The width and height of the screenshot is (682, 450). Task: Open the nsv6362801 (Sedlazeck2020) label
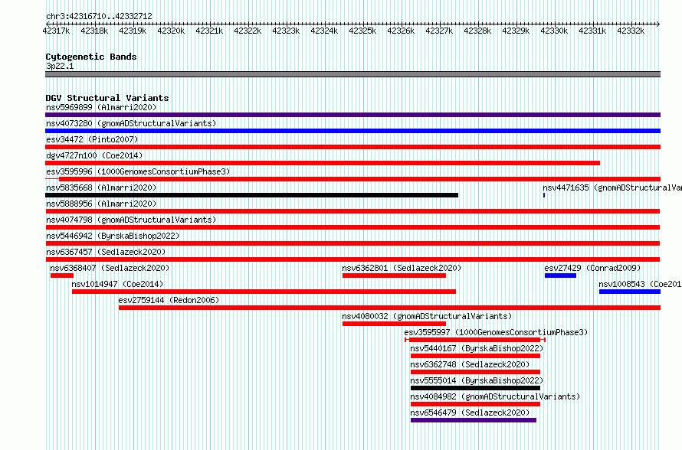402,268
